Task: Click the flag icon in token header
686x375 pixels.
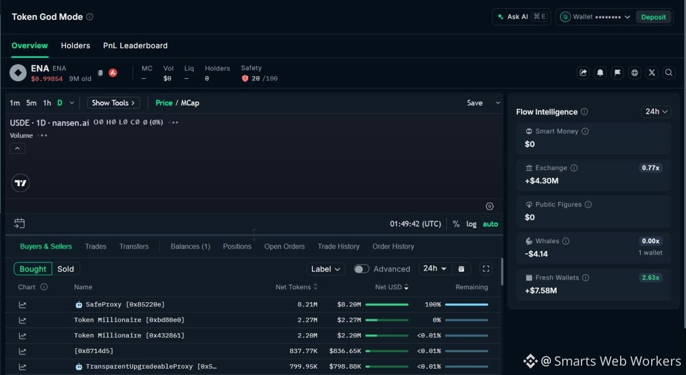Action: [x=617, y=73]
